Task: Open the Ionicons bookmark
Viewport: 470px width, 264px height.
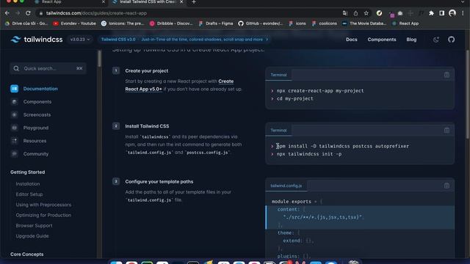Action: [123, 23]
